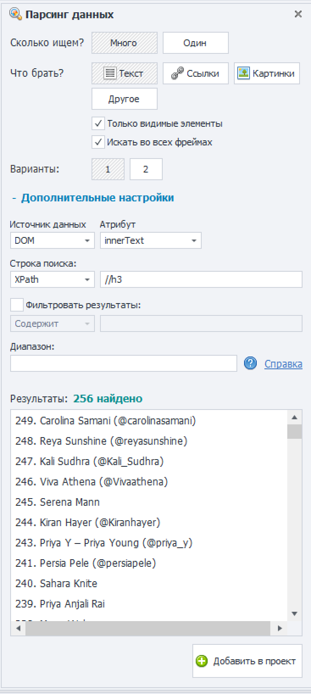This screenshot has height=694, width=311.
Task: Toggle Искать во всех фреймах checkbox
Action: tap(98, 142)
